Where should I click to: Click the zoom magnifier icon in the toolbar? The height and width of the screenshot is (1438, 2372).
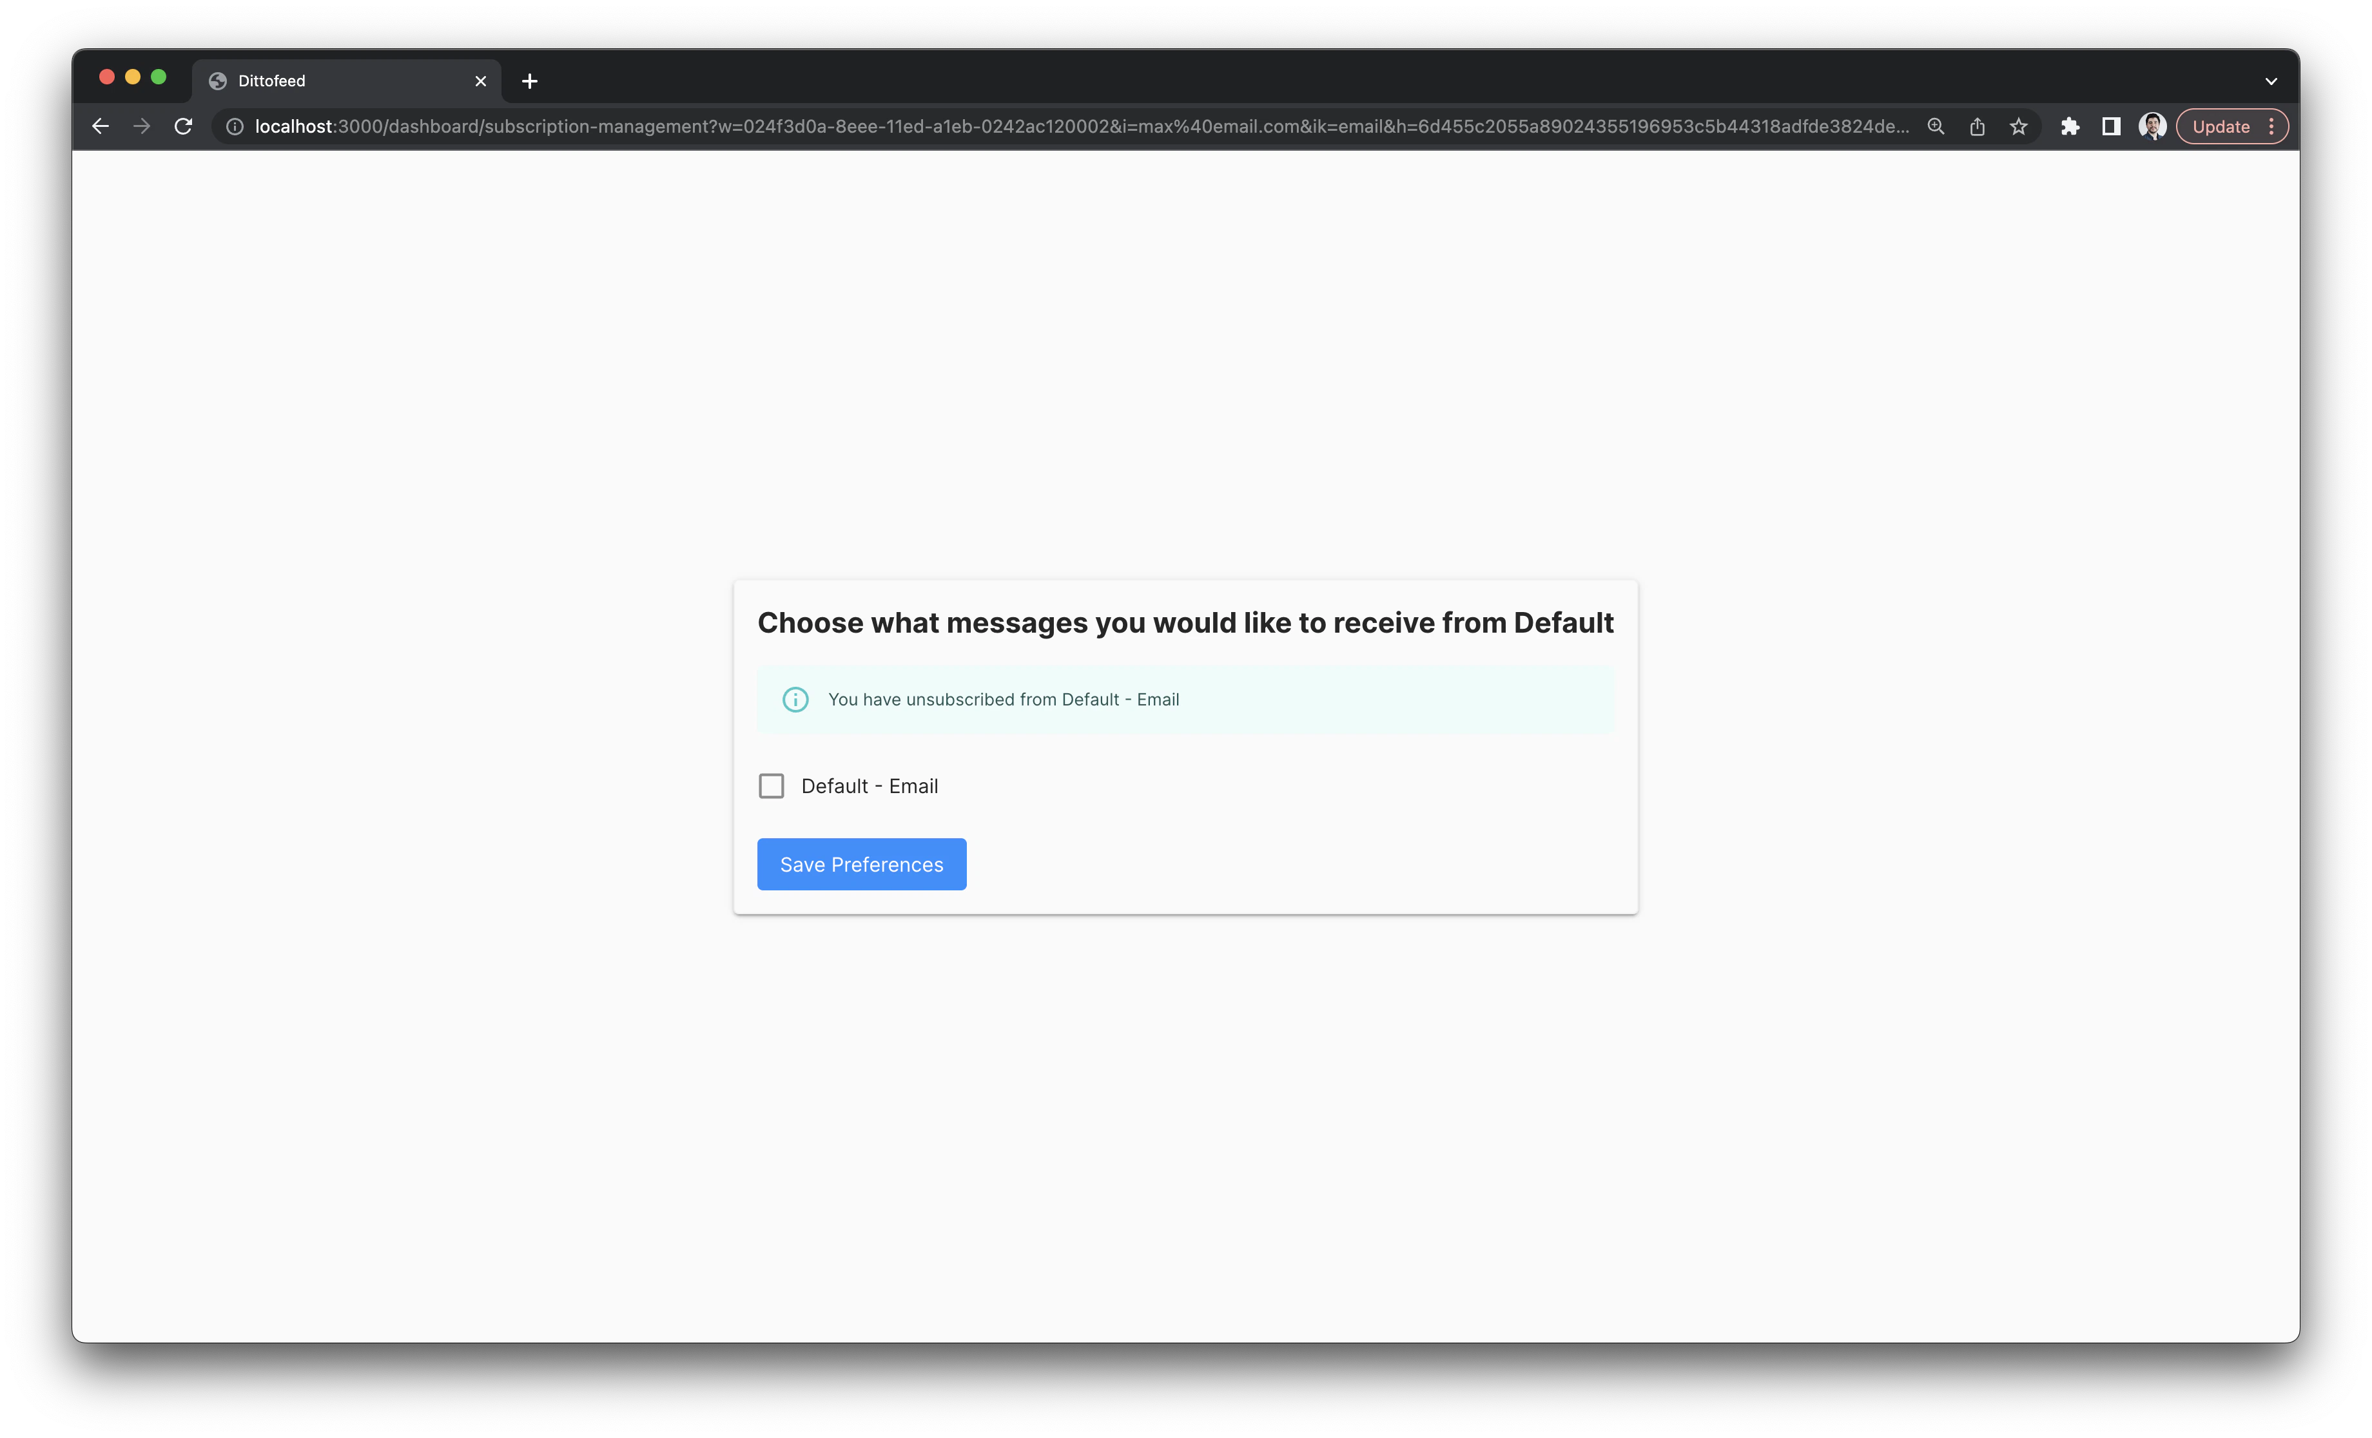[1935, 126]
